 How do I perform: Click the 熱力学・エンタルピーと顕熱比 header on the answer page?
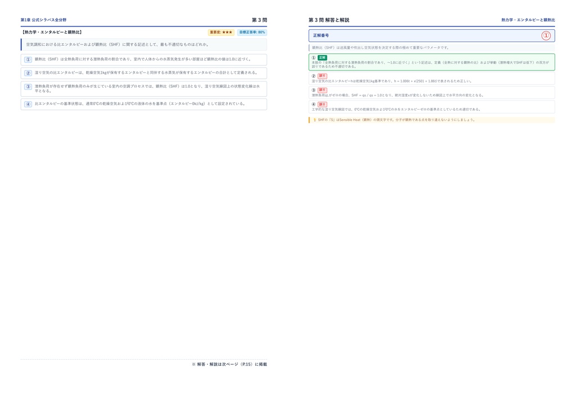click(528, 20)
